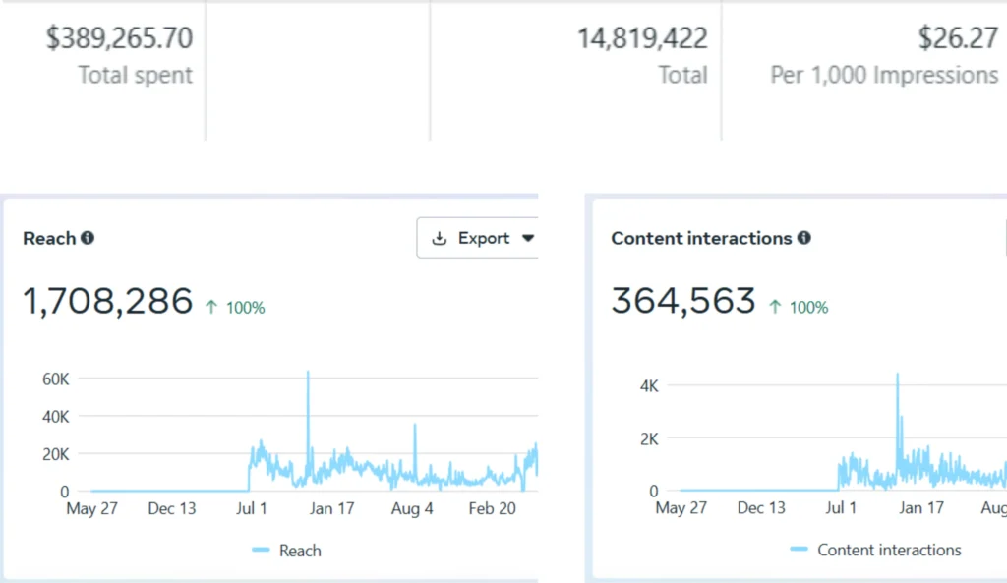Click green up arrow beside 364,563
This screenshot has width=1007, height=583.
pos(775,308)
